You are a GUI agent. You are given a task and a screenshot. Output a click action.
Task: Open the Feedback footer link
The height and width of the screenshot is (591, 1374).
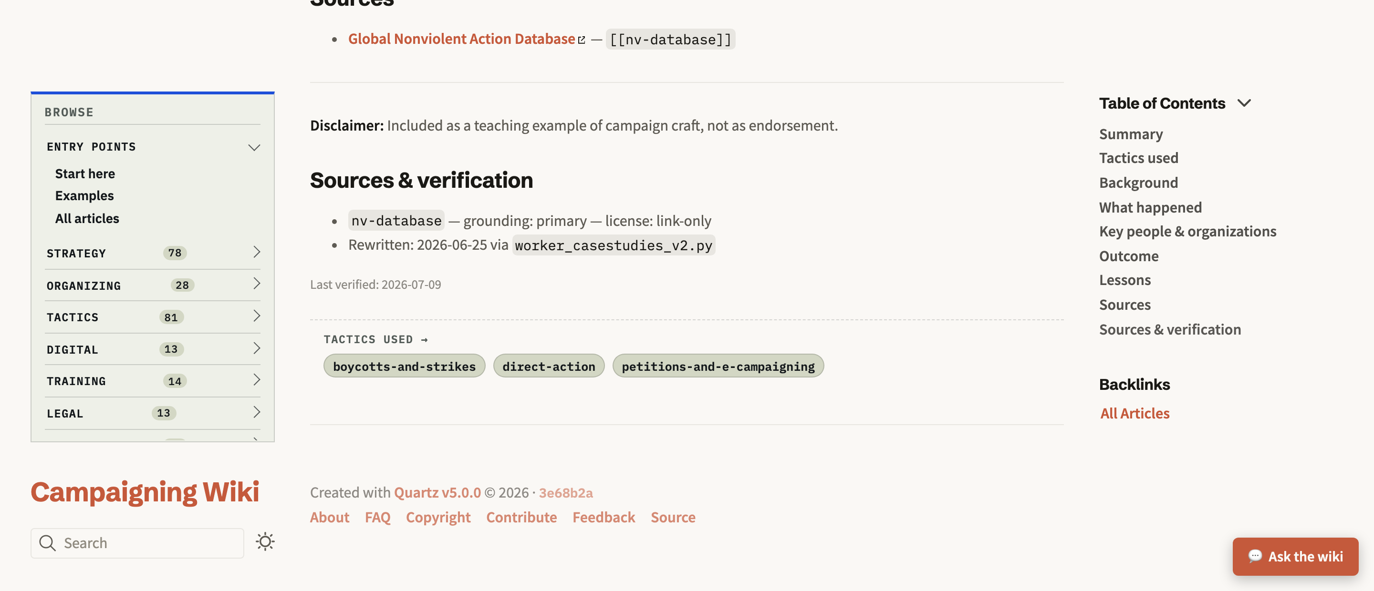click(603, 517)
